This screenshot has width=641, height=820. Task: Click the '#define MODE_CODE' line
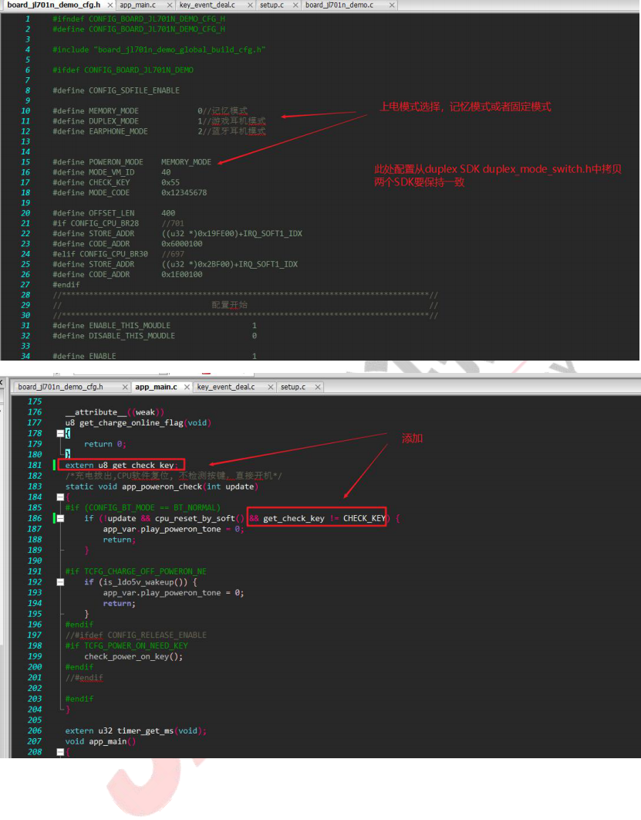(130, 192)
